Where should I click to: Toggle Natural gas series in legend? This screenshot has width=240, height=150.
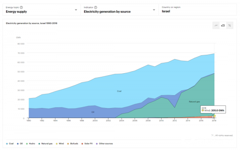(46, 144)
